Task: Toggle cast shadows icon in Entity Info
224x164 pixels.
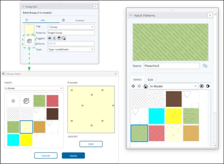Action: [x=64, y=38]
